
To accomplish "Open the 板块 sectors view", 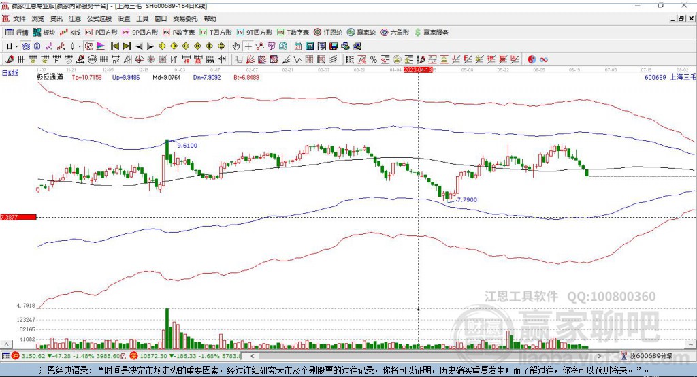I will pyautogui.click(x=44, y=33).
